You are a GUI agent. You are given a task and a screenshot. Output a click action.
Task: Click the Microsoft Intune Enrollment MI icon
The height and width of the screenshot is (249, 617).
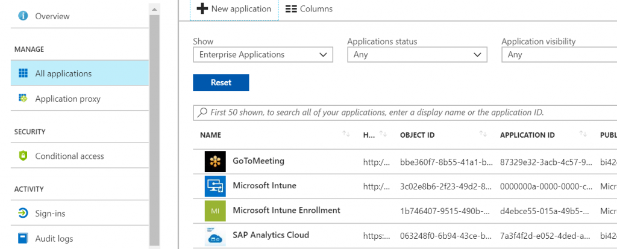[x=215, y=211]
